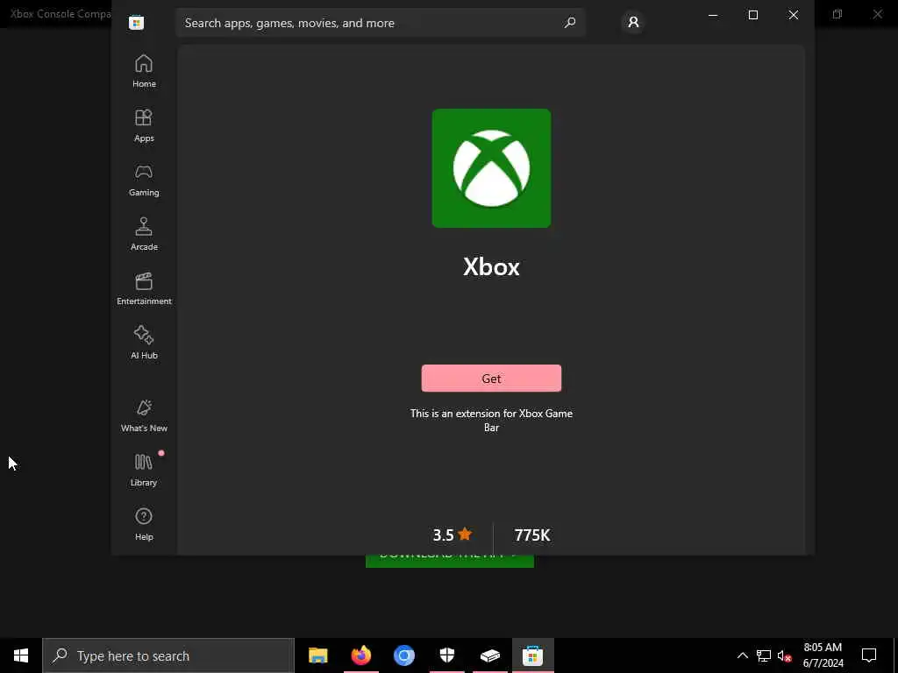Viewport: 898px width, 673px height.
Task: Click the Xbox app title text
Action: [491, 266]
